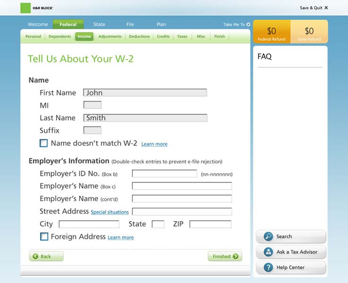Click the H&R Block green logo
The height and width of the screenshot is (283, 348).
pos(25,8)
